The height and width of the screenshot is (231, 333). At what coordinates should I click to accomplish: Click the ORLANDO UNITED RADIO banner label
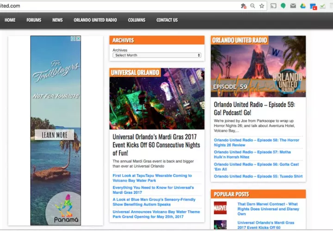(x=240, y=40)
